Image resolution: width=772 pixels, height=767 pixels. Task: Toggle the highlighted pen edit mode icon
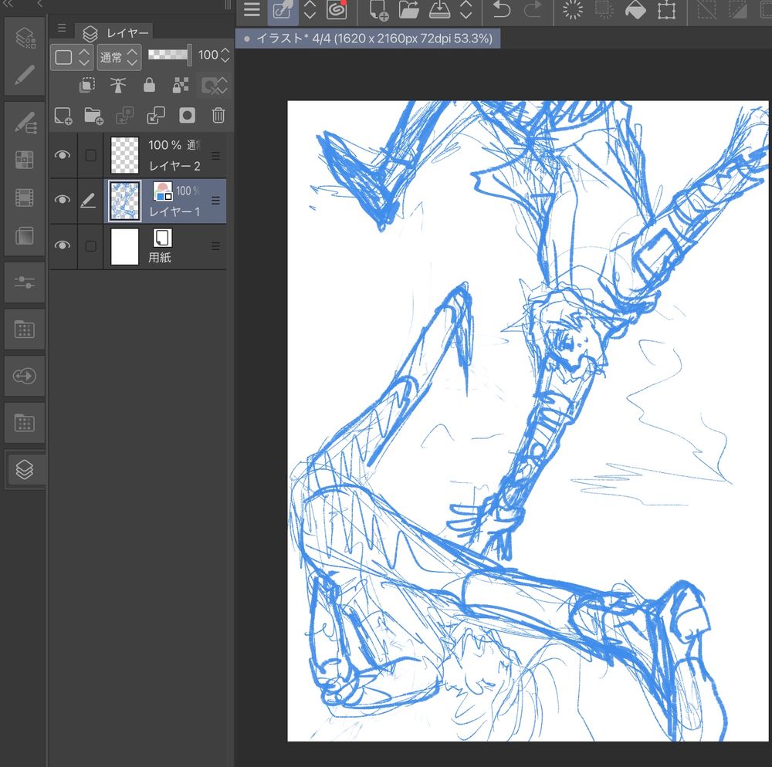click(x=283, y=11)
